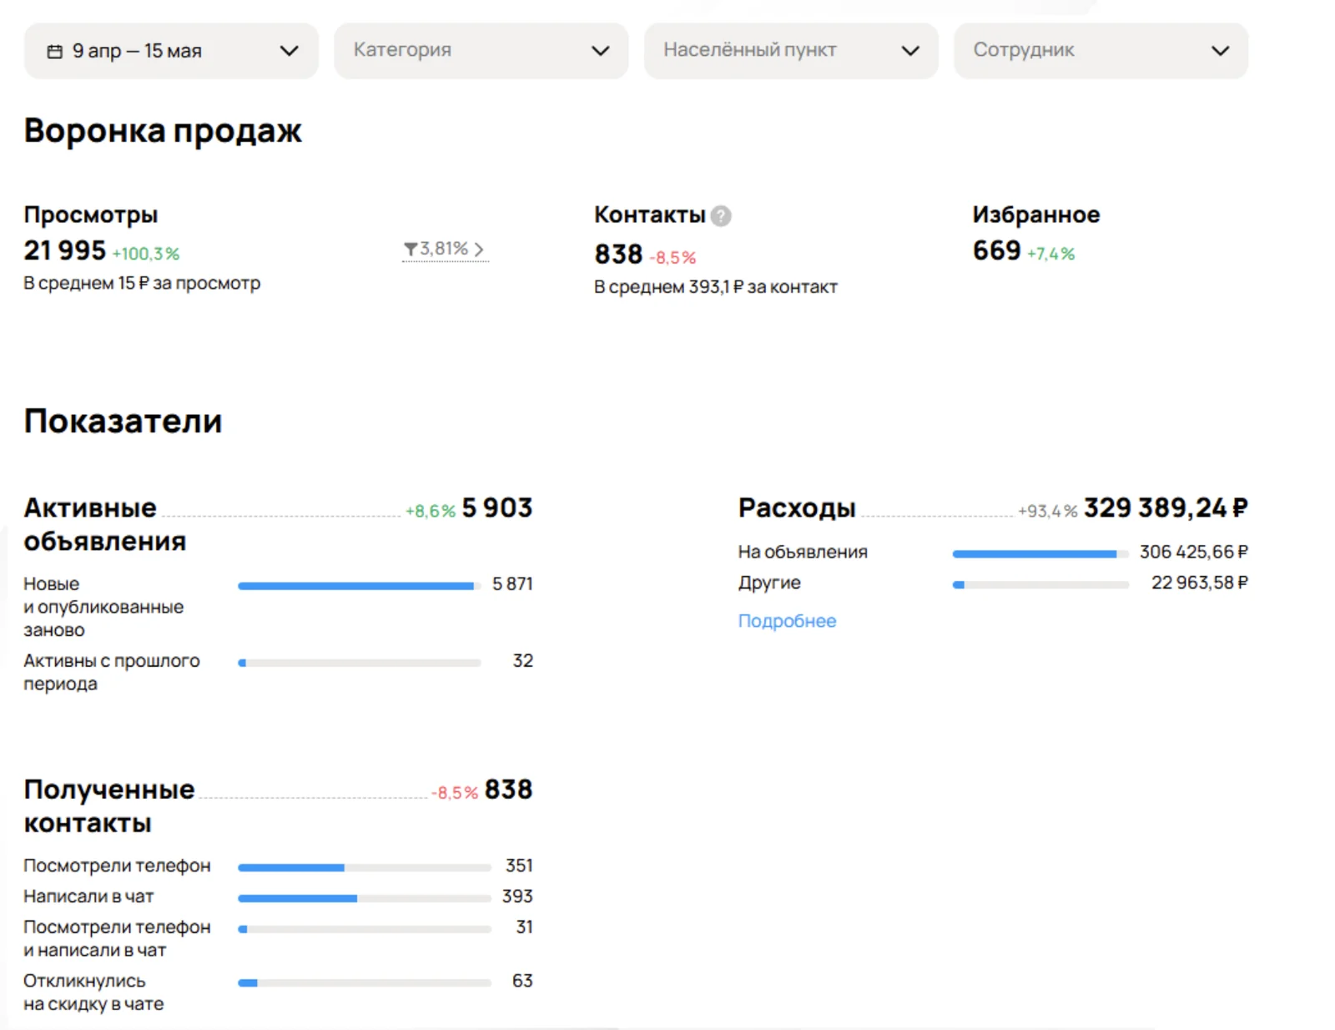Click the Посмотрели телефон и написали в чат bar
Image resolution: width=1335 pixels, height=1030 pixels.
(x=365, y=929)
